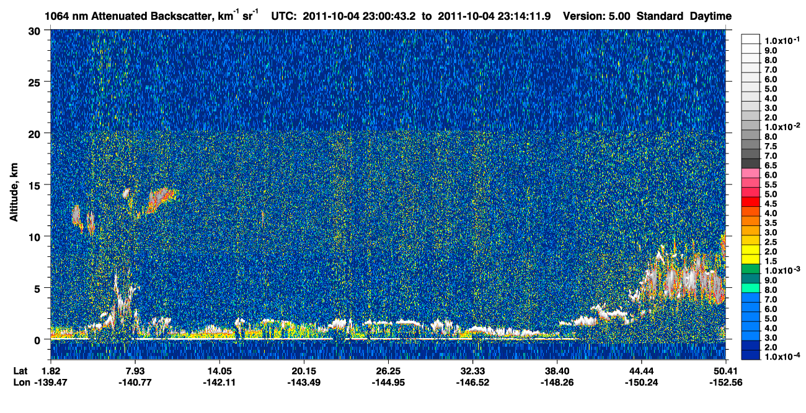Click the latitude value '7.93'

(x=135, y=370)
